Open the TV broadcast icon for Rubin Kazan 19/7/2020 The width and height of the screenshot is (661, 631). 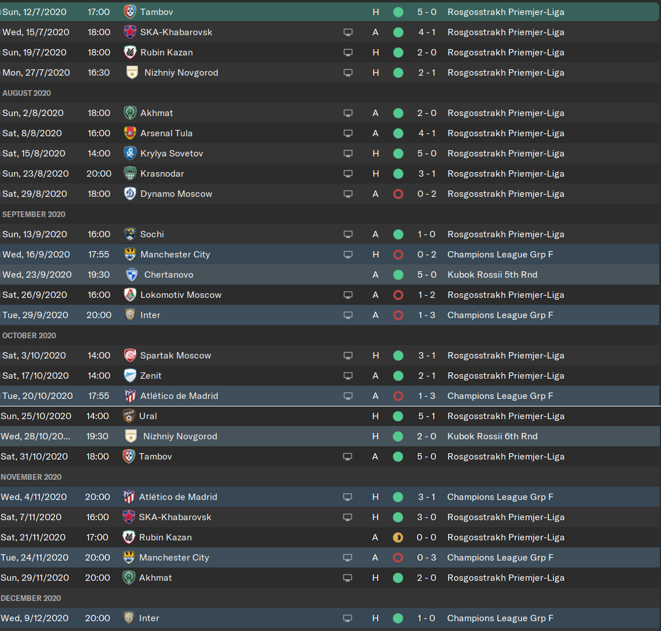348,53
